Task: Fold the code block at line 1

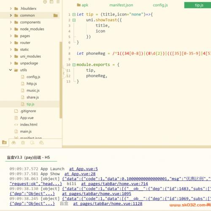Action: coord(74,14)
